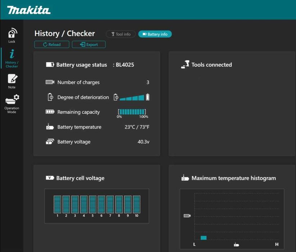Click the Tools connected drill icon
296x252 pixels.
coord(185,64)
